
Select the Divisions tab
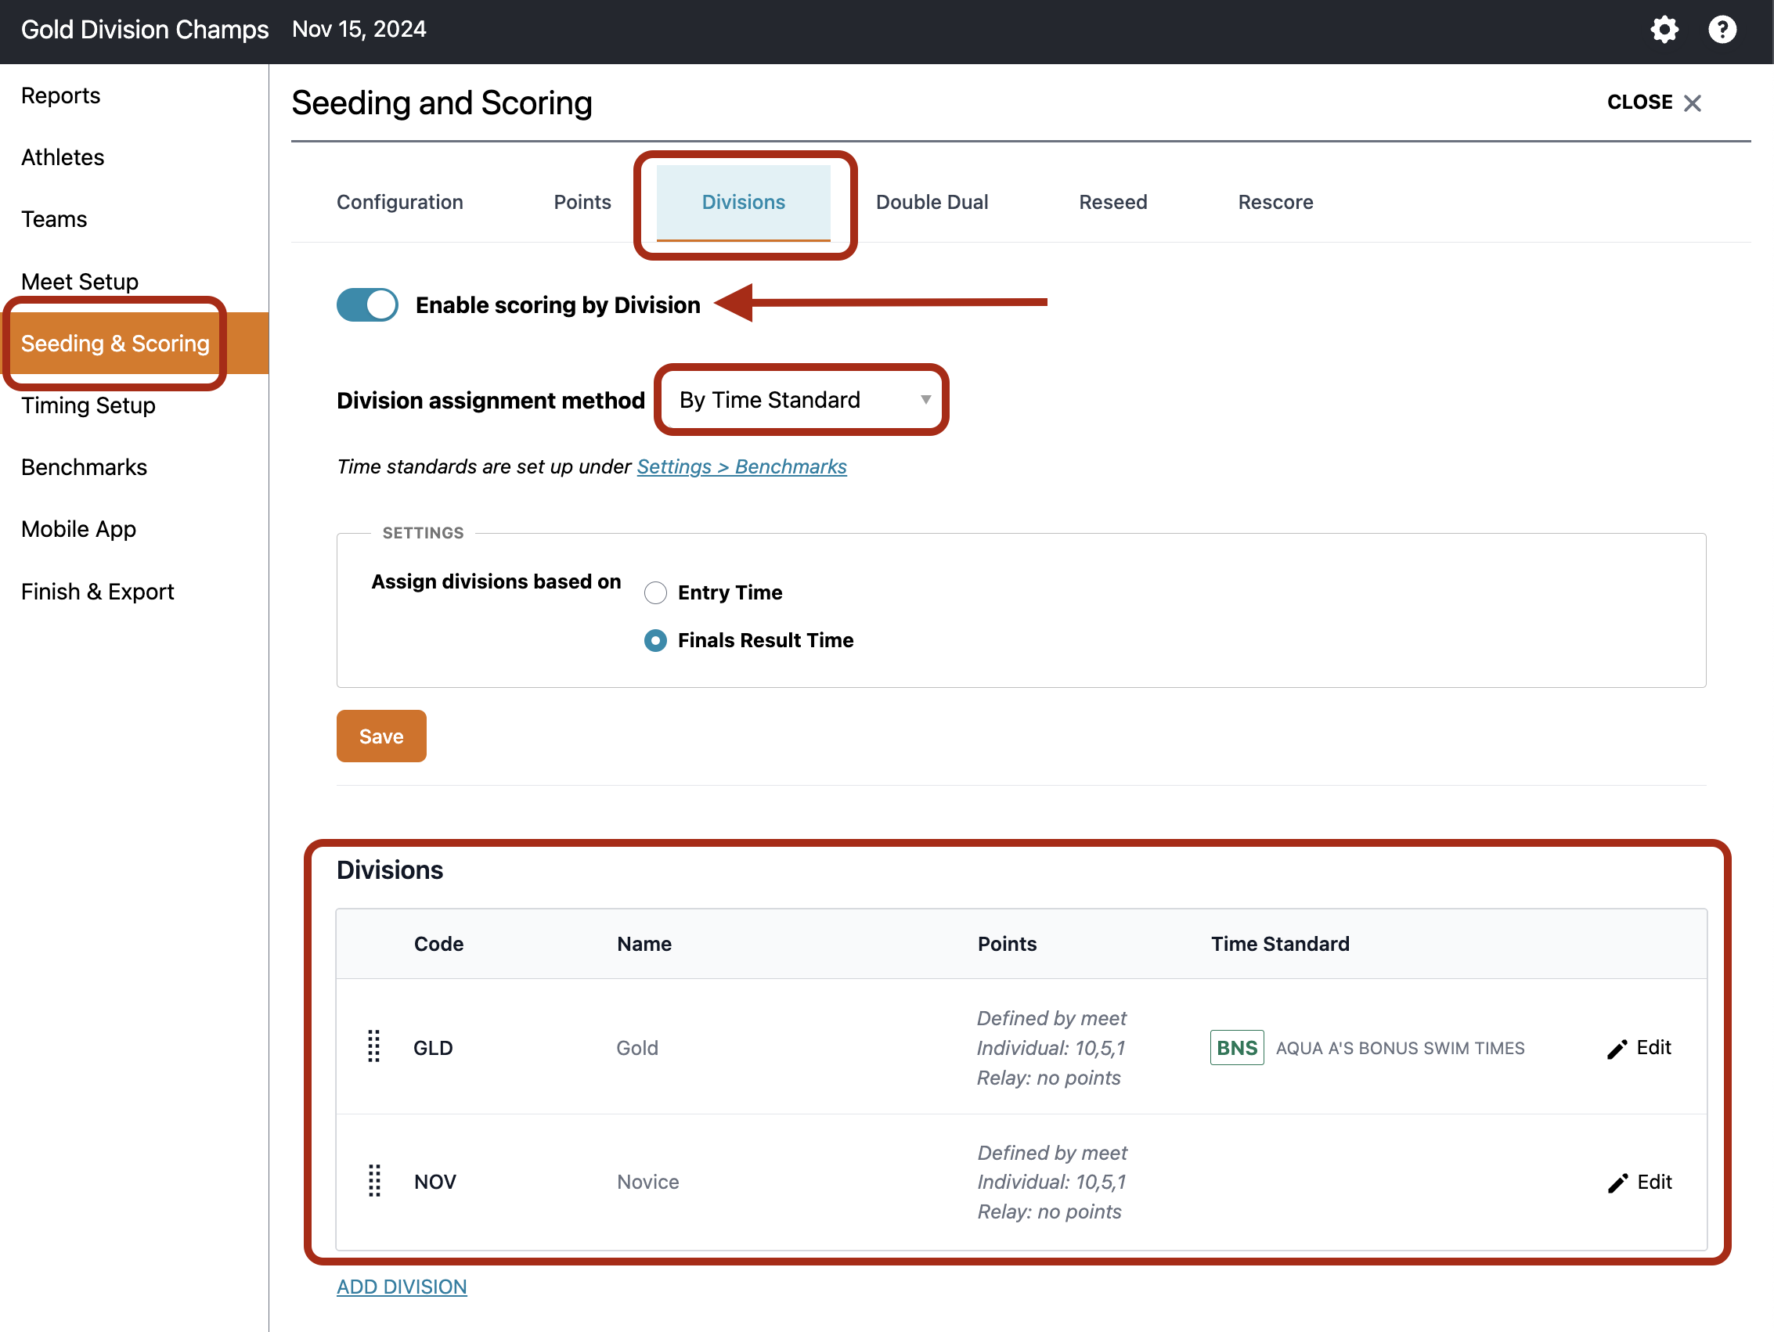pos(743,202)
